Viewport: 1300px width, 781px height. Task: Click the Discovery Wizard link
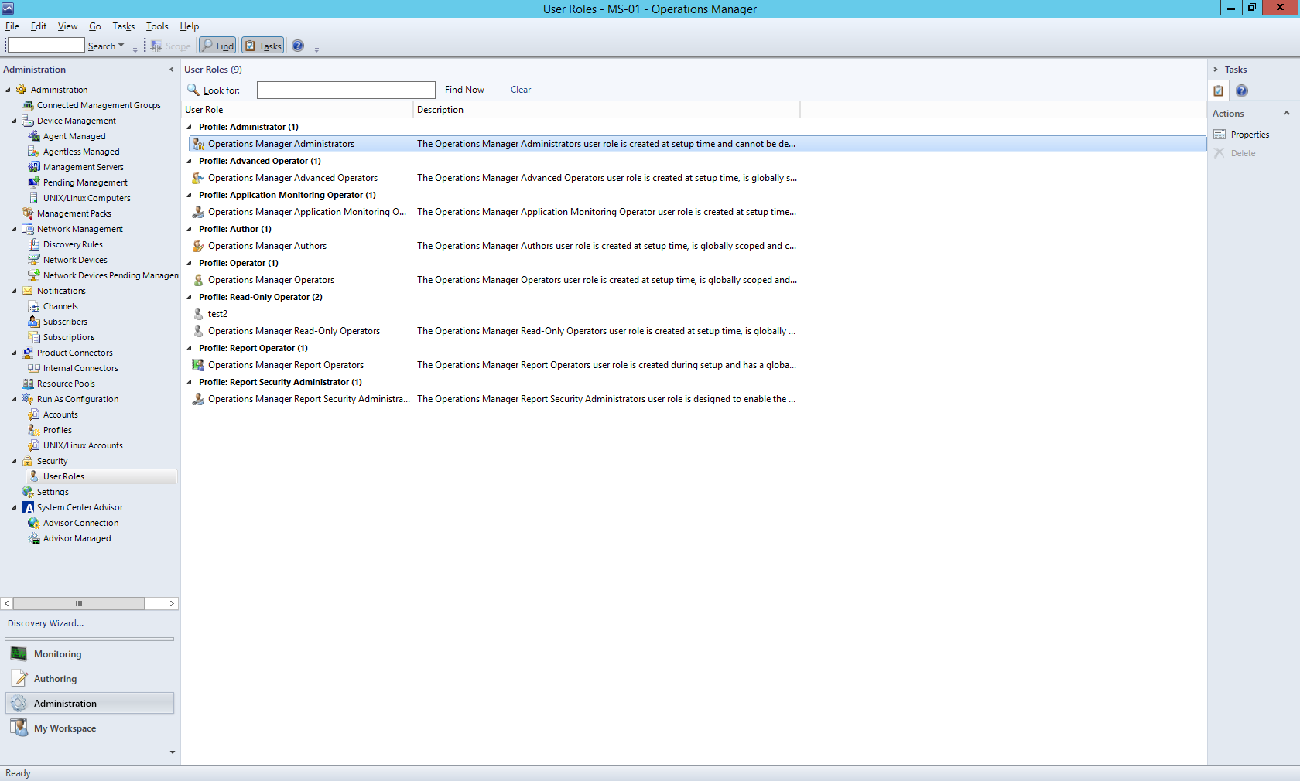click(46, 623)
